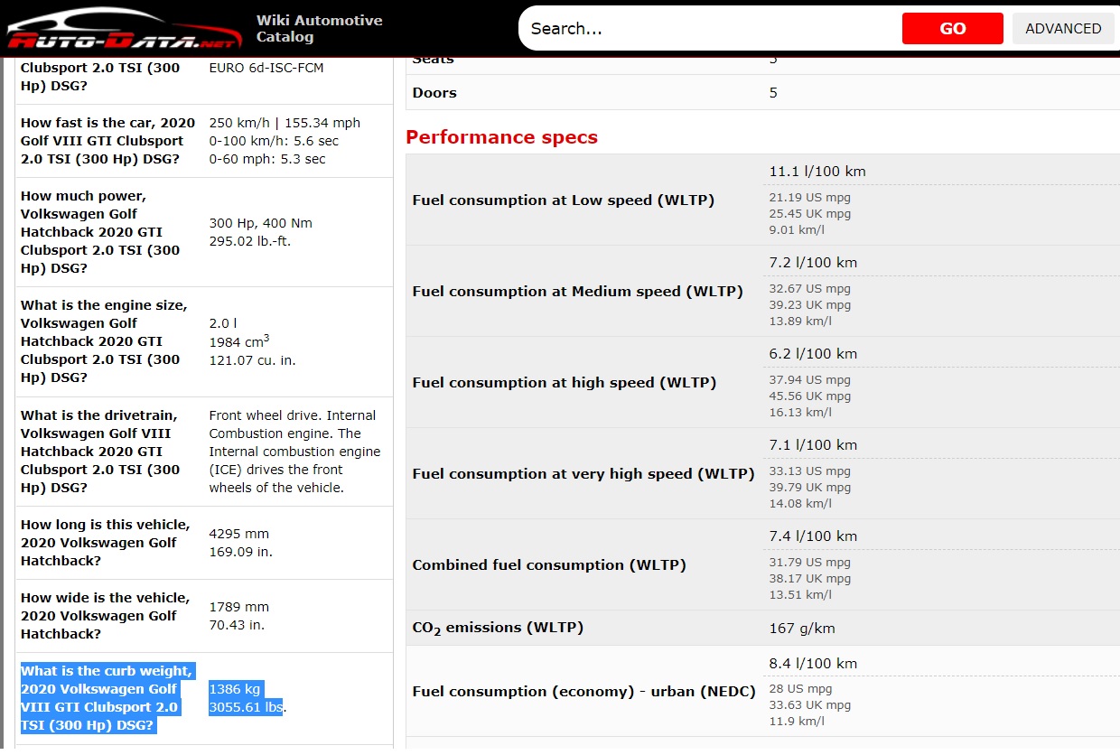Open the Auto-Data.net logo homepage
This screenshot has height=755, width=1120.
point(124,28)
